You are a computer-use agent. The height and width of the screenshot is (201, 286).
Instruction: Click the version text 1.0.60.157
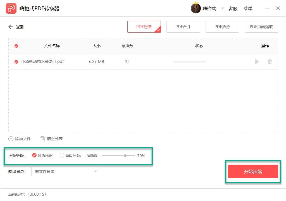click(37, 194)
